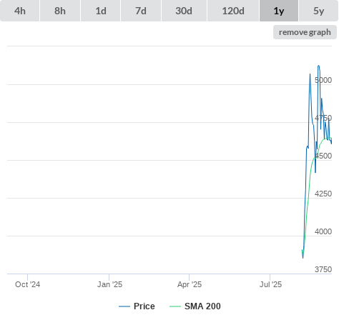Image resolution: width=339 pixels, height=325 pixels.
Task: Click the active 1y range tab
Action: (279, 11)
